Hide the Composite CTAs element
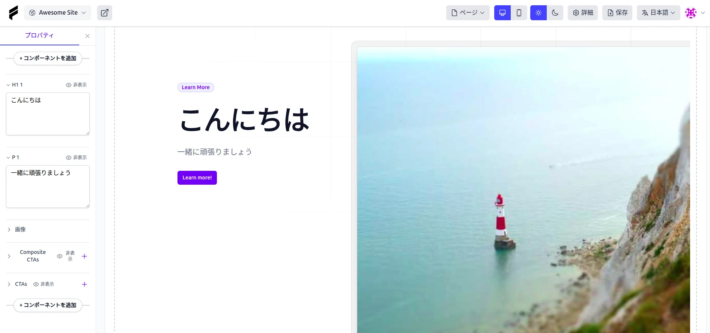Screen dimensions: 710x333 click(x=66, y=256)
